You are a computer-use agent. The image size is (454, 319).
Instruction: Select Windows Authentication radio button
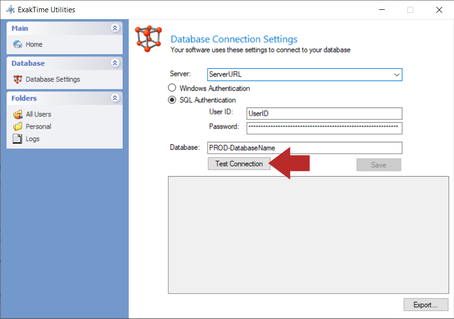172,88
